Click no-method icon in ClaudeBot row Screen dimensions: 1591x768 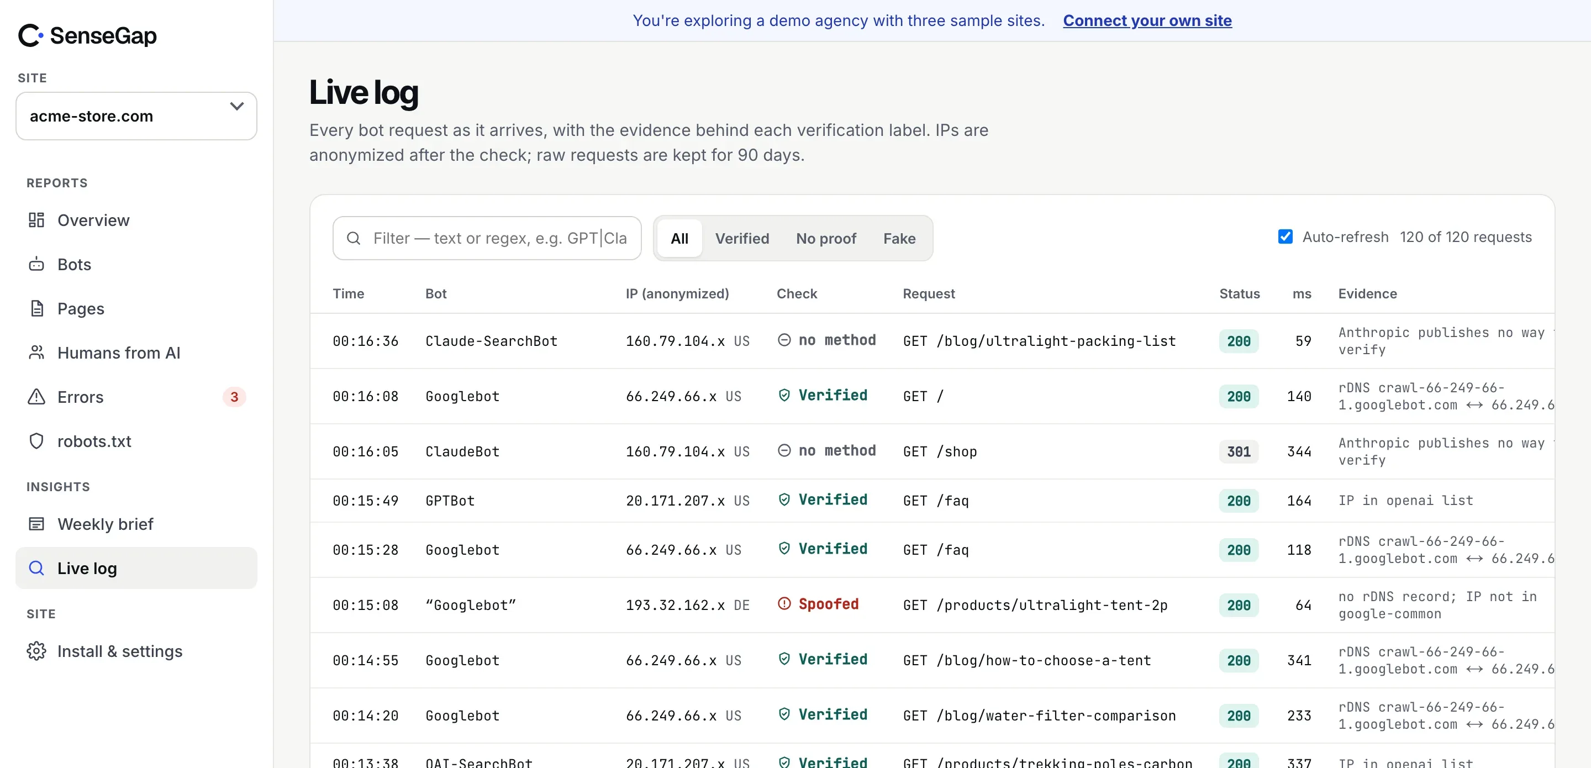784,450
